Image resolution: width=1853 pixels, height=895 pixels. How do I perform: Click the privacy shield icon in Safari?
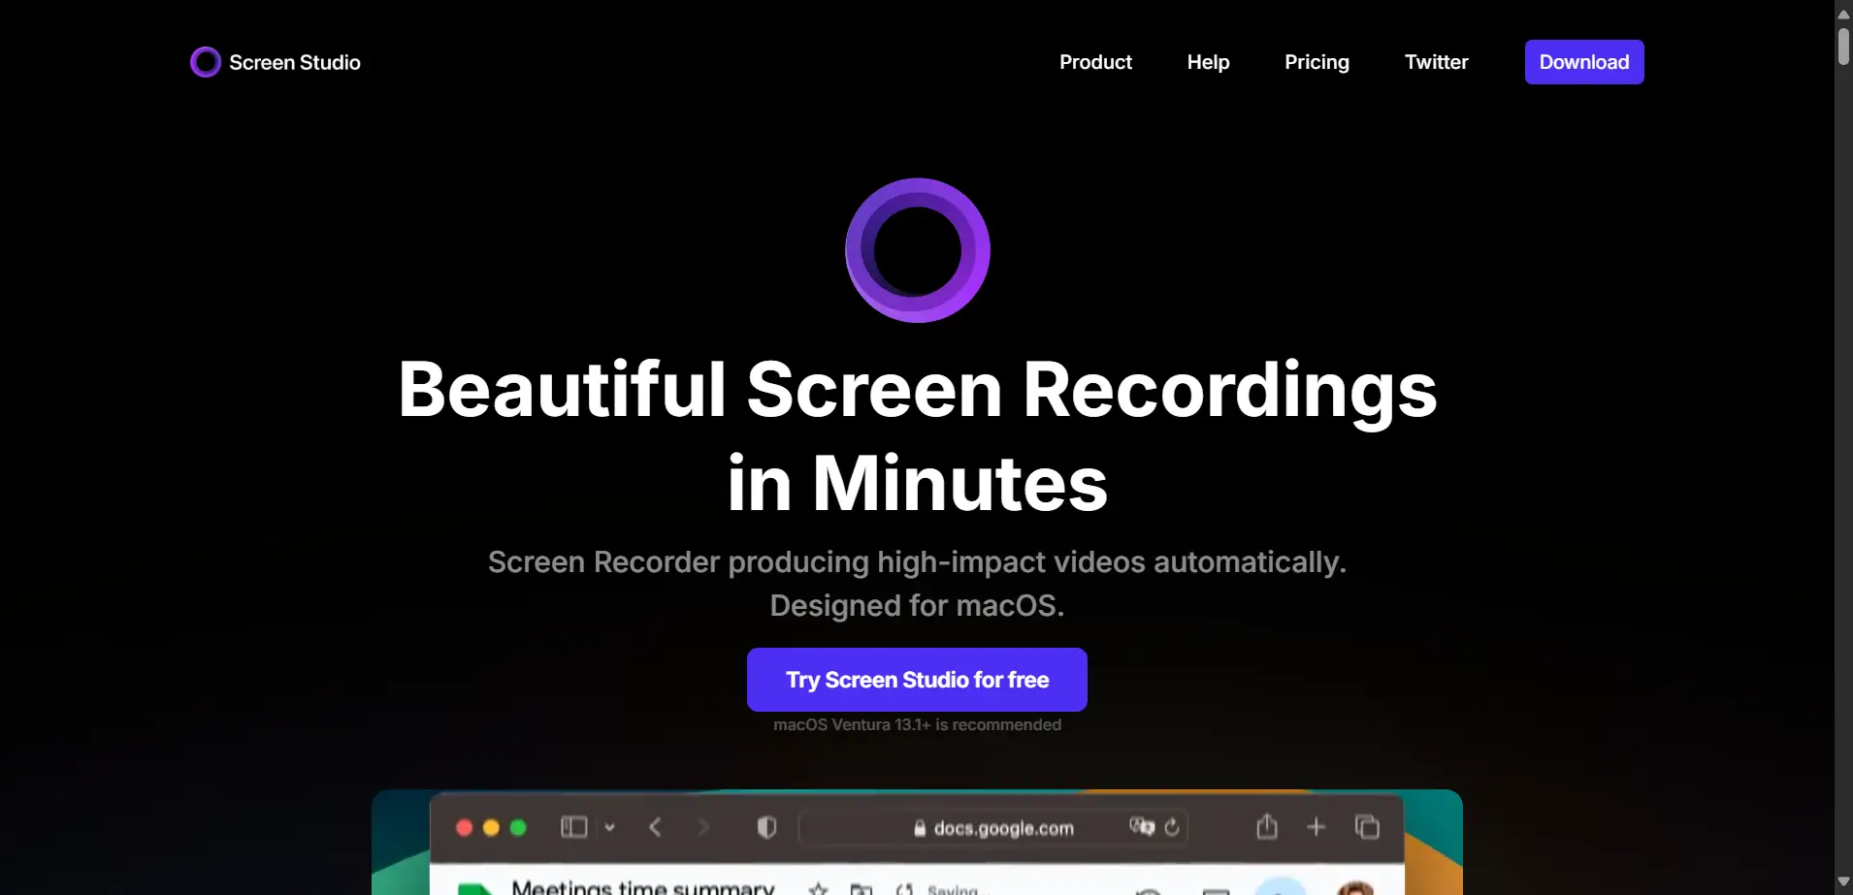pyautogui.click(x=766, y=826)
